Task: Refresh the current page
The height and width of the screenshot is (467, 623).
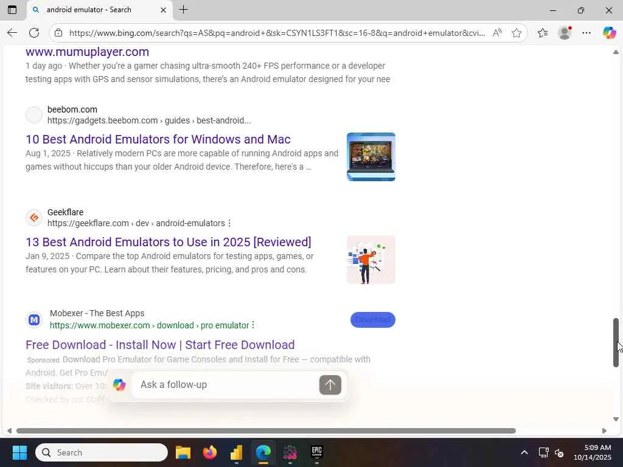Action: (x=34, y=33)
